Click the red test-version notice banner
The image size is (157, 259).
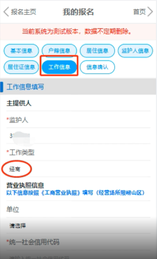[78, 31]
